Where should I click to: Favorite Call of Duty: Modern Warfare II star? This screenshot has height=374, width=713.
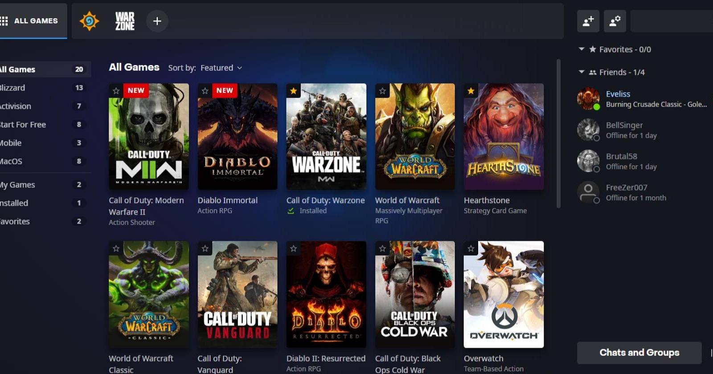tap(116, 91)
